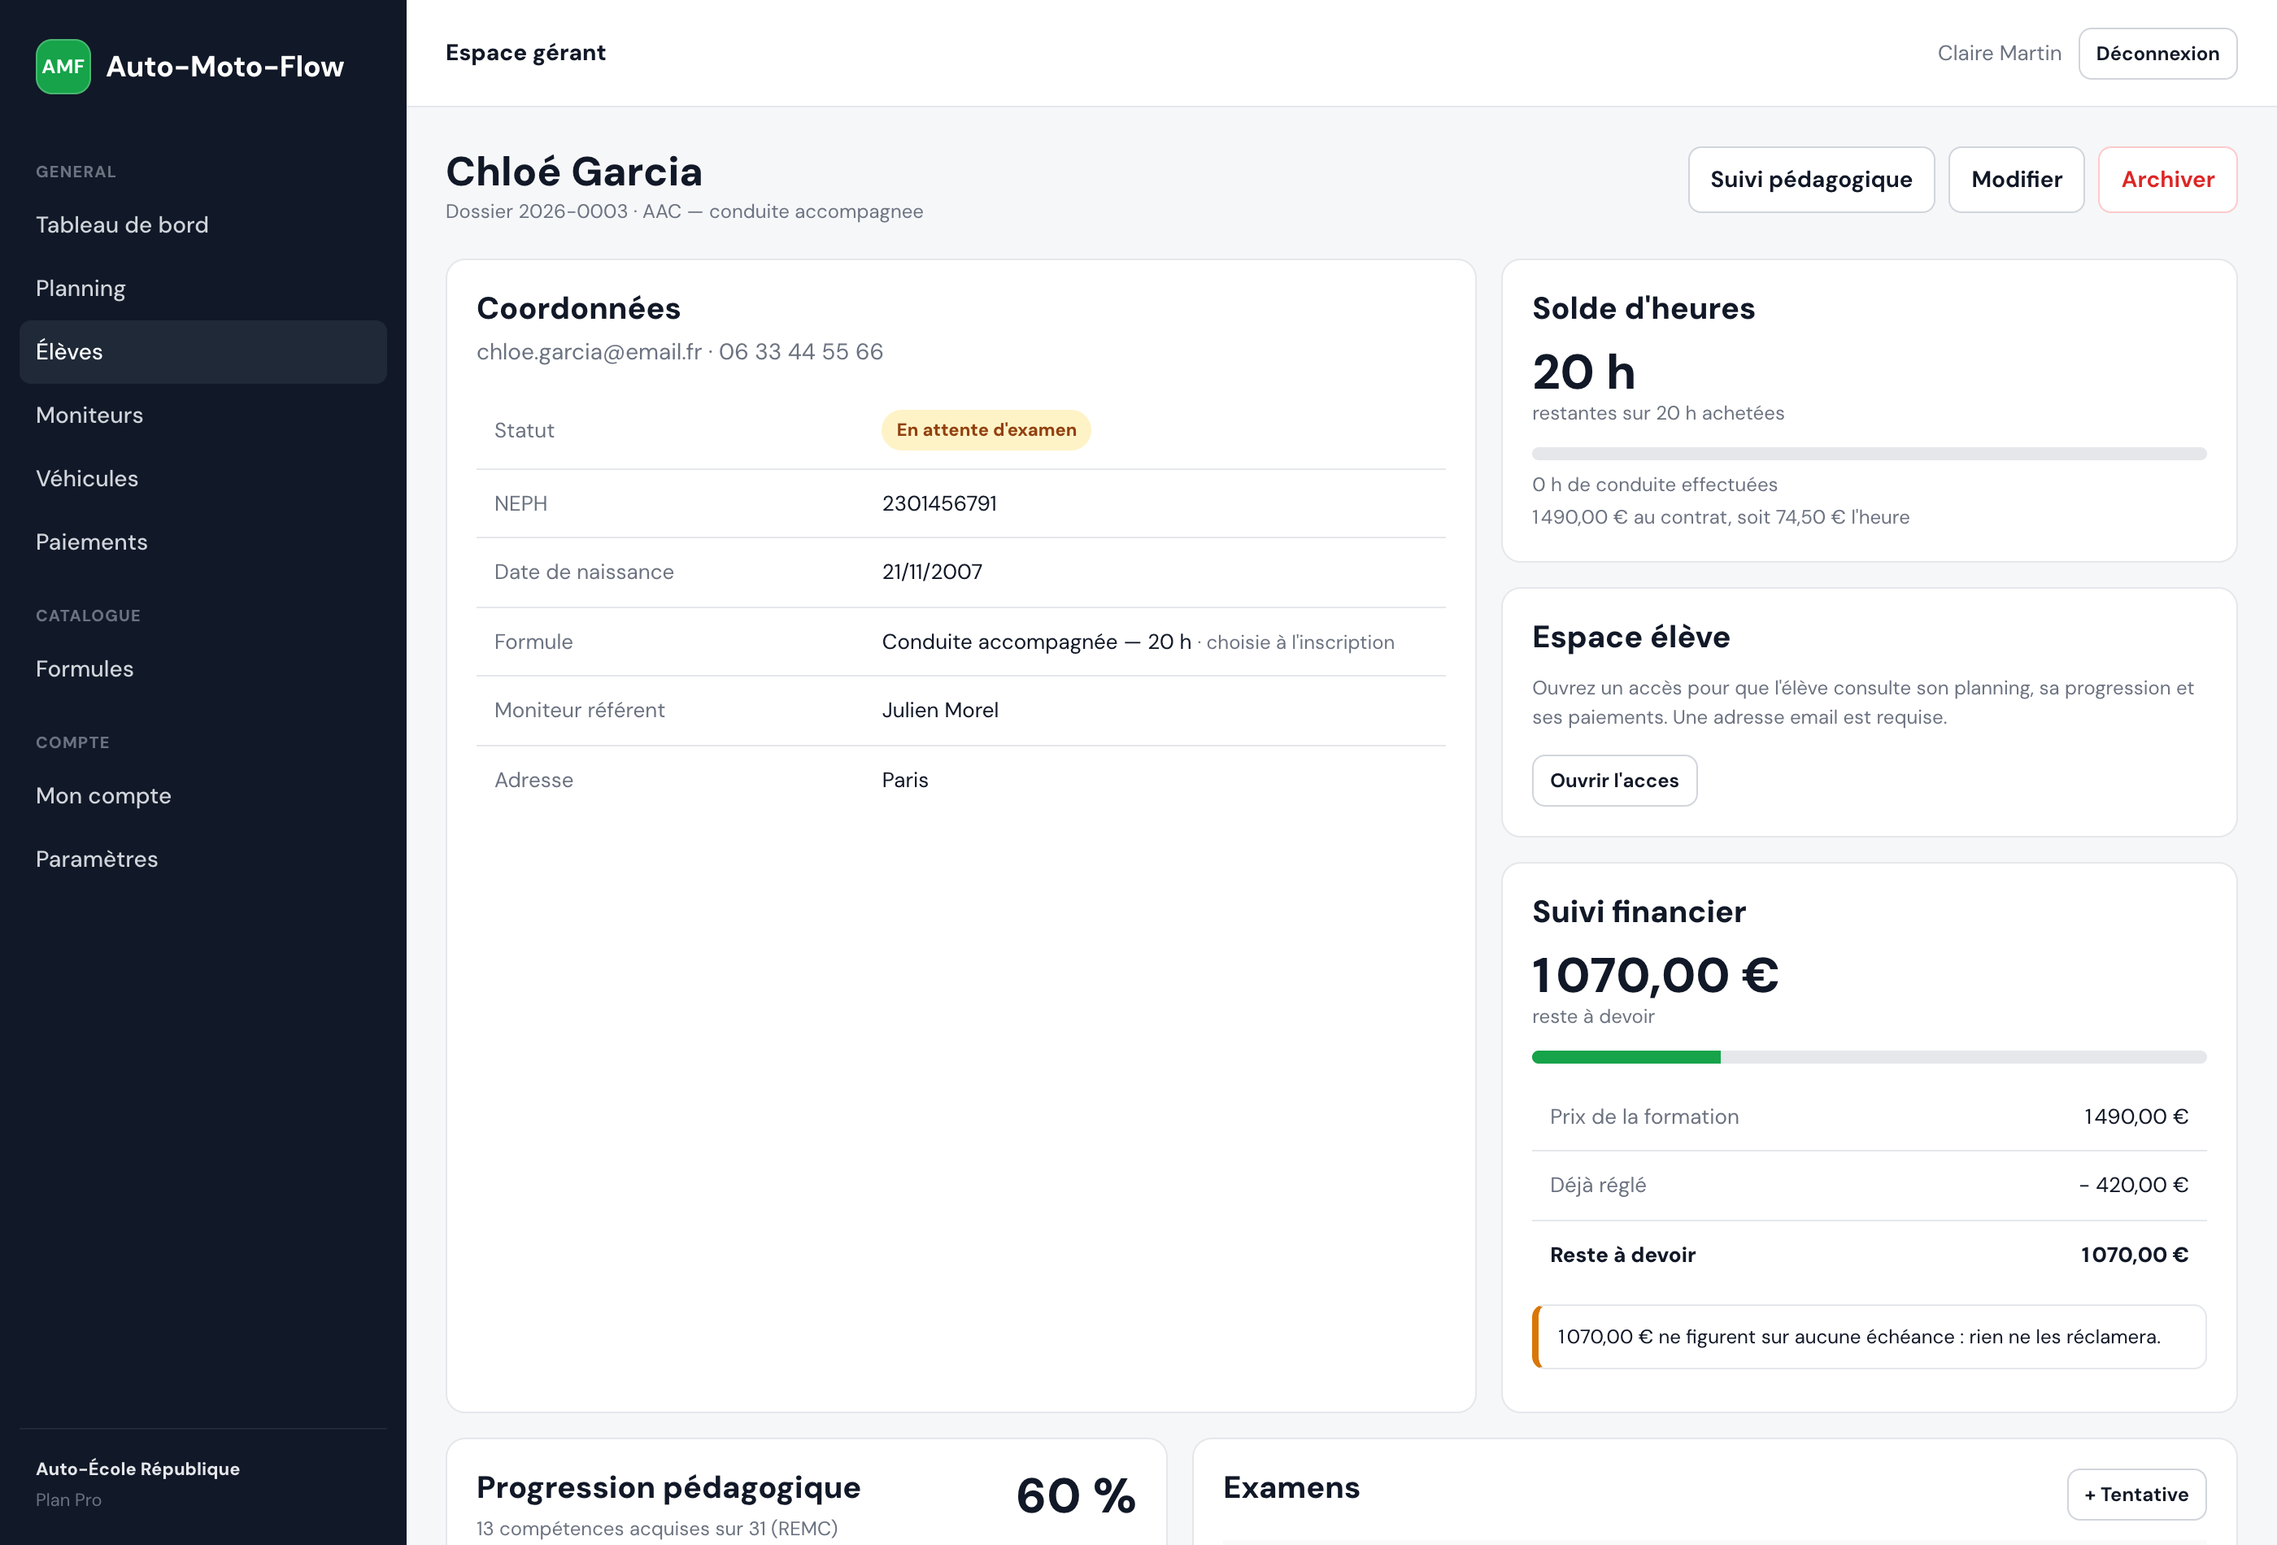Click Ouvrir l'acces button
Viewport: 2277px width, 1545px height.
coord(1613,781)
